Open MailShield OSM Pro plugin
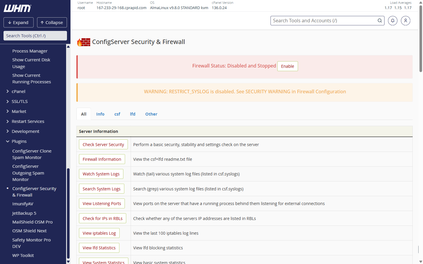The height and width of the screenshot is (264, 423). pyautogui.click(x=33, y=222)
